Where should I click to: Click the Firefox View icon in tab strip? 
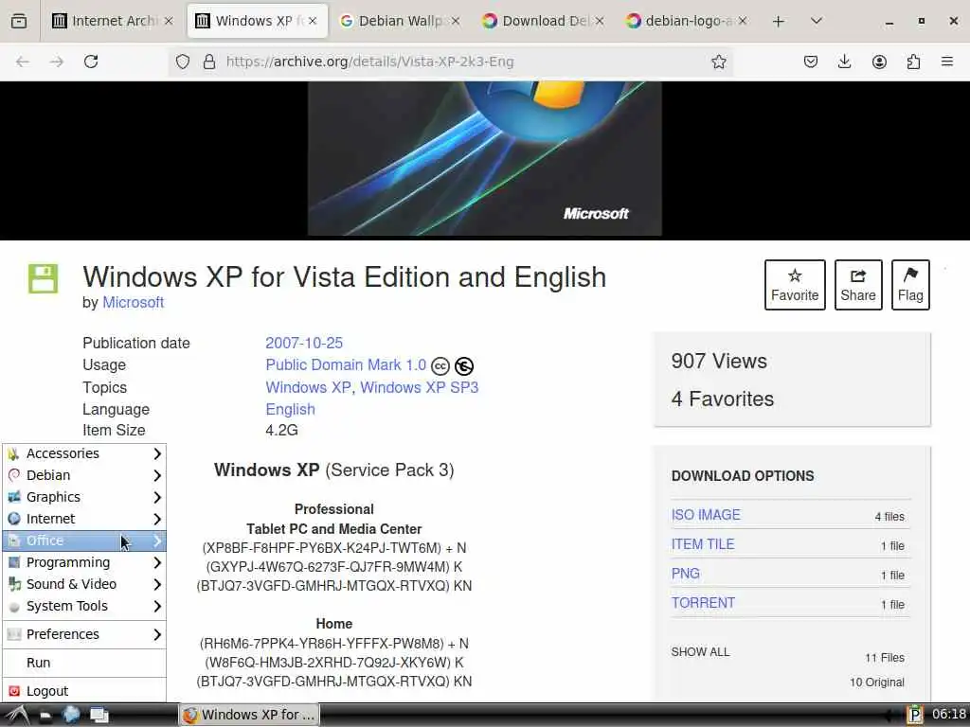pos(19,21)
